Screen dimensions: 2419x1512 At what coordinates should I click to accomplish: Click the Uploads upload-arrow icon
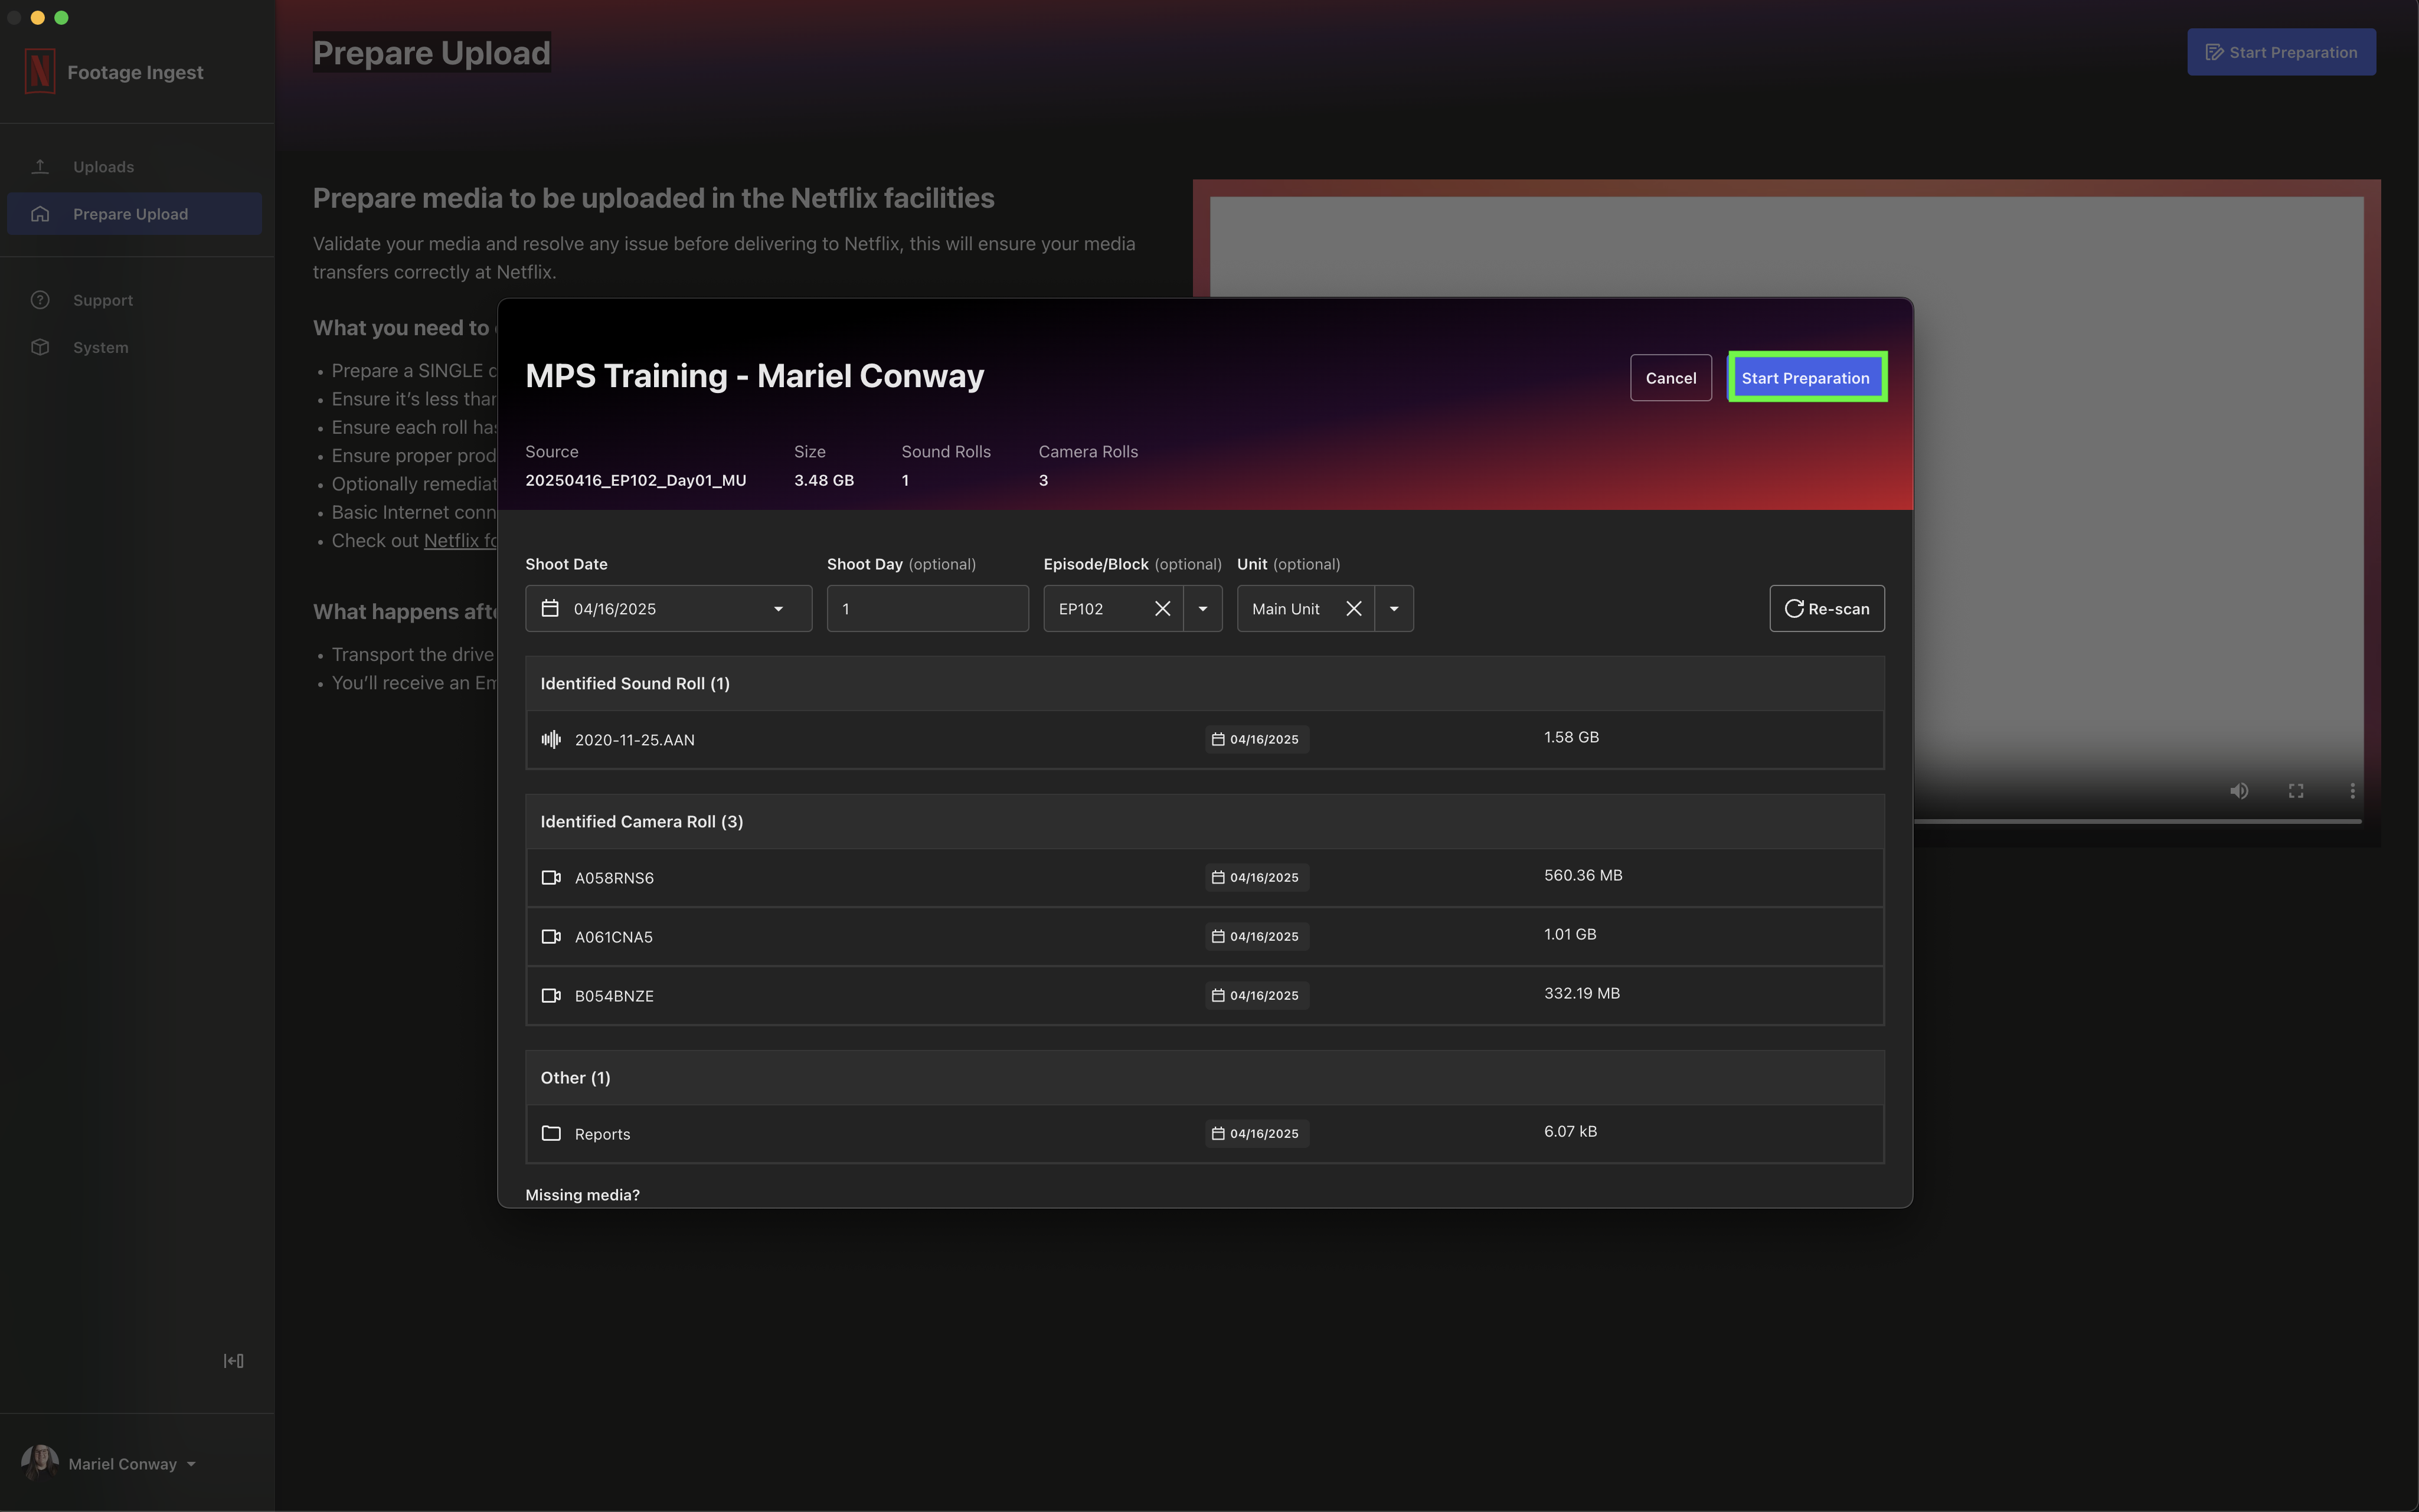(x=40, y=167)
